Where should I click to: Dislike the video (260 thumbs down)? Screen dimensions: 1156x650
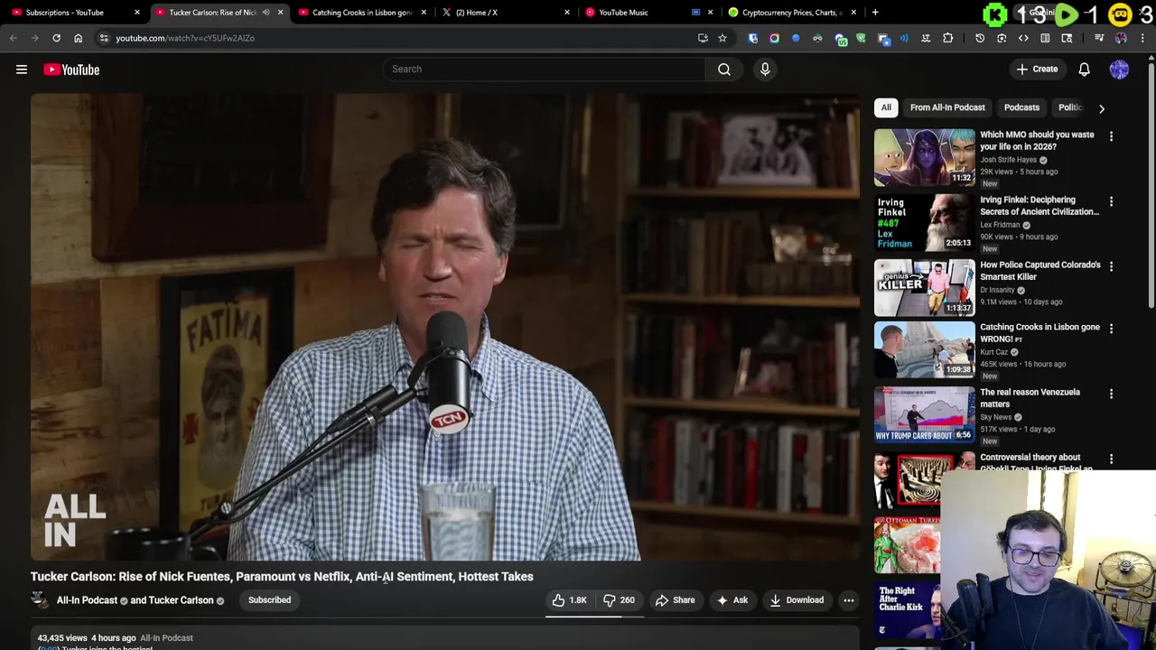tap(620, 600)
